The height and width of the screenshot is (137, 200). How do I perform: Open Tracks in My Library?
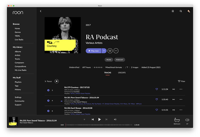pos(17,59)
